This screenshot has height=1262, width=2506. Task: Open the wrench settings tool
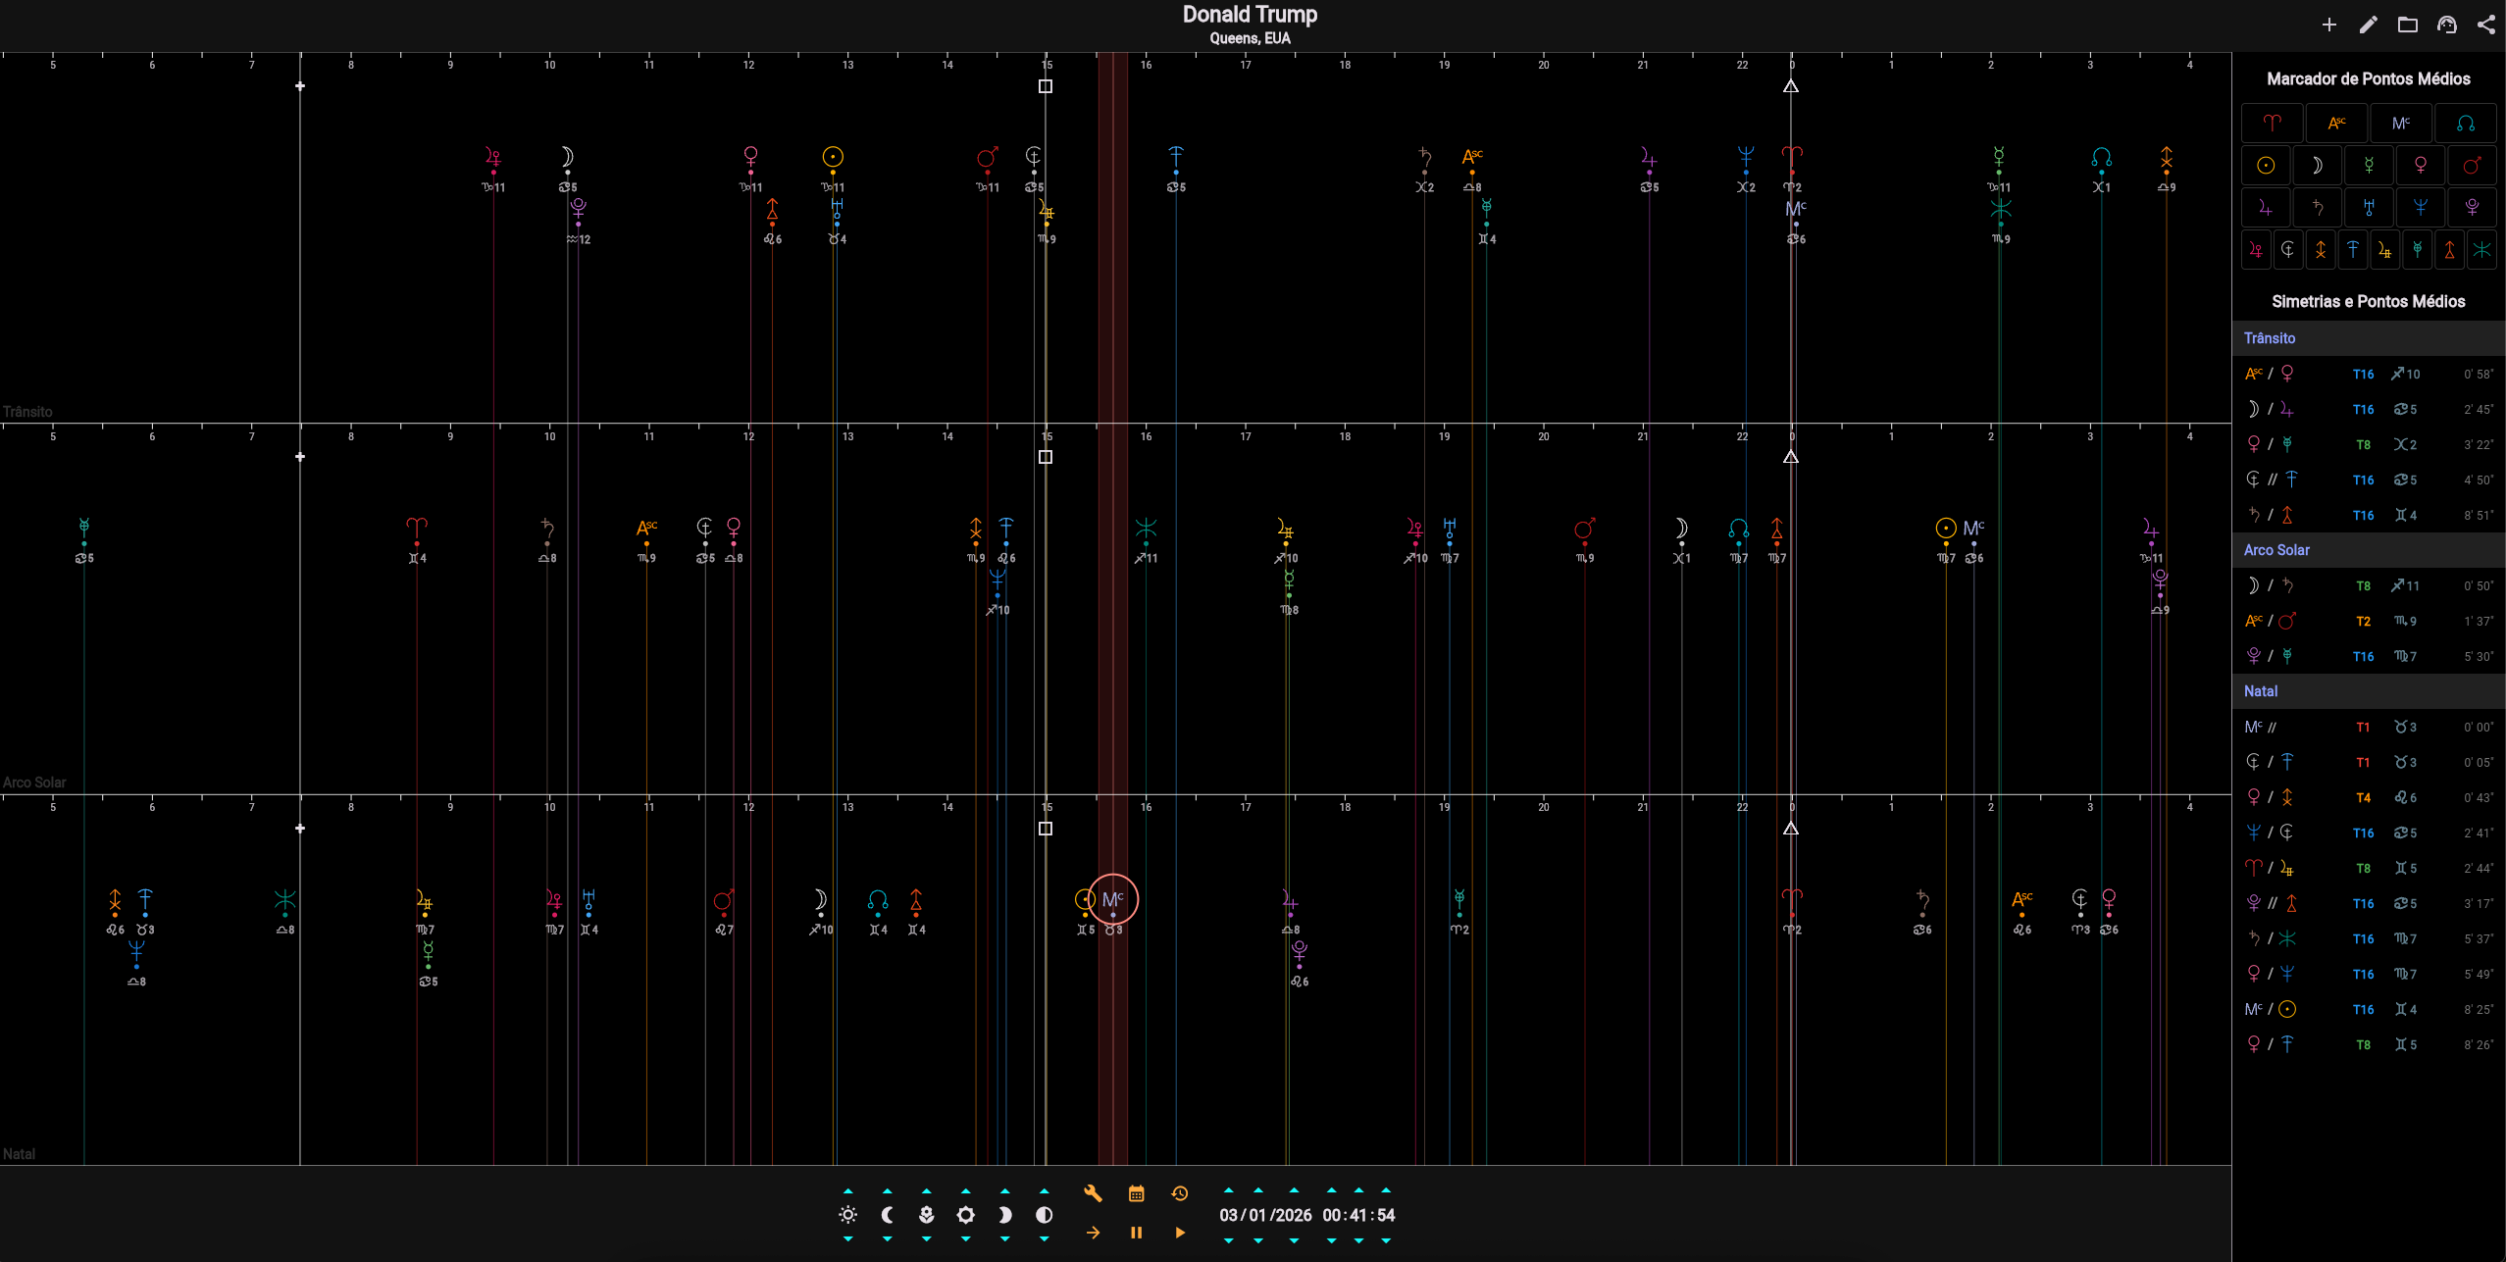(1093, 1193)
